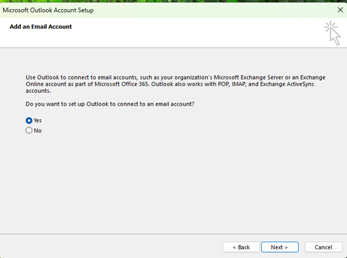Click the sparkling cursor icon in header
The image size is (347, 258).
tap(332, 32)
